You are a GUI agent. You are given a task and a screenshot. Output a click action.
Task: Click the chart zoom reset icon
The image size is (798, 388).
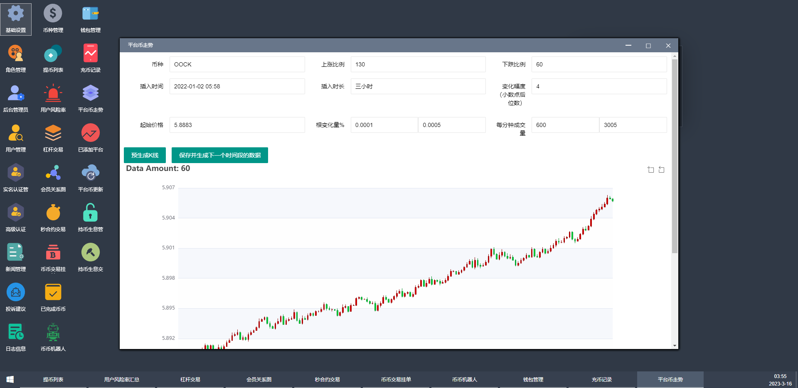pyautogui.click(x=662, y=170)
